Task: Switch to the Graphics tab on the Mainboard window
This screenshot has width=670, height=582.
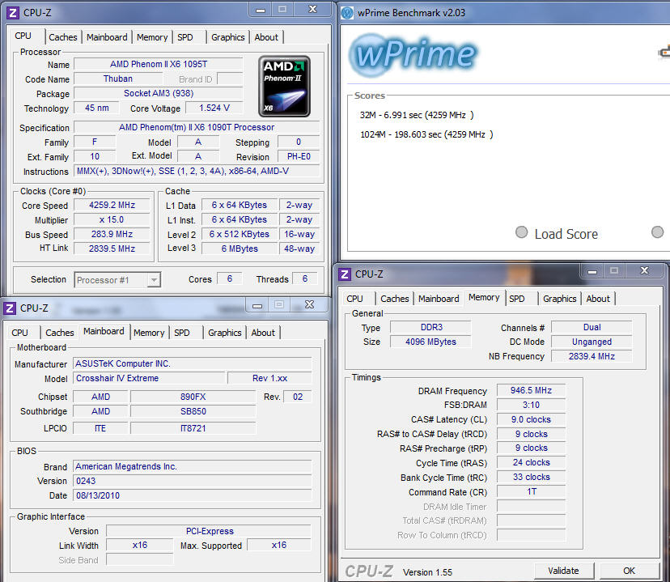Action: pos(224,332)
